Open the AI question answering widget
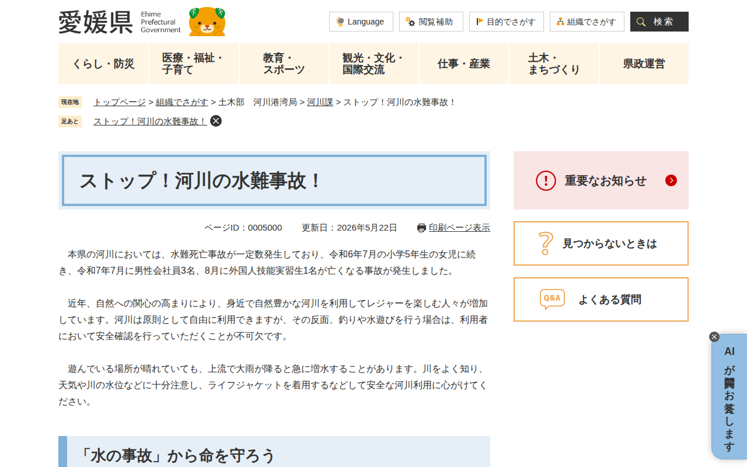Image resolution: width=747 pixels, height=467 pixels. [729, 397]
